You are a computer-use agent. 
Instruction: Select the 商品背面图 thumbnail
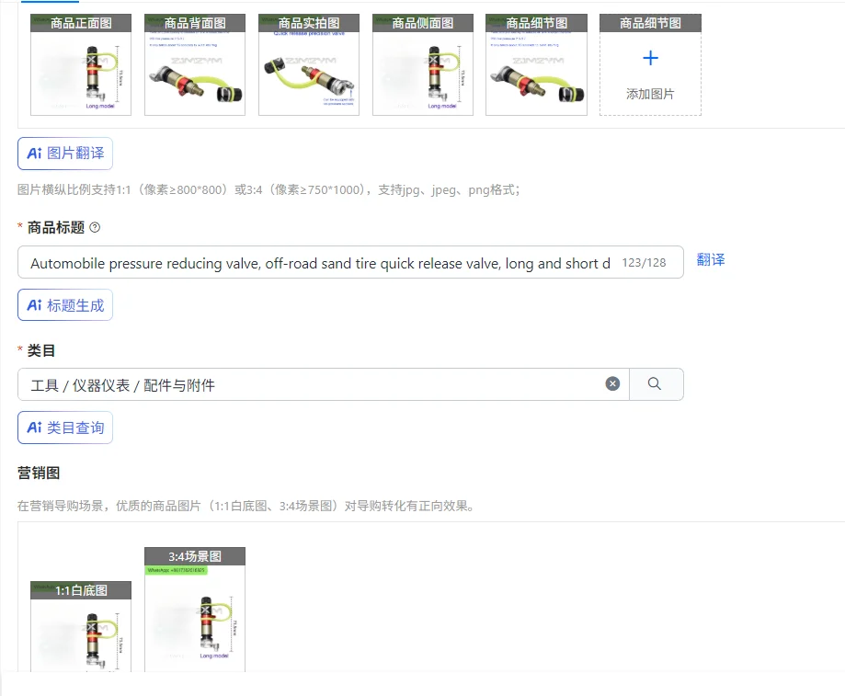point(195,64)
